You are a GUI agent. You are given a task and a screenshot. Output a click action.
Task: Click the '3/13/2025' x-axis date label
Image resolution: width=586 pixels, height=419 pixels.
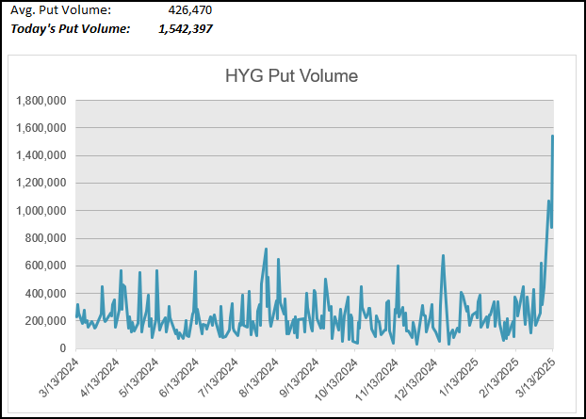click(535, 378)
